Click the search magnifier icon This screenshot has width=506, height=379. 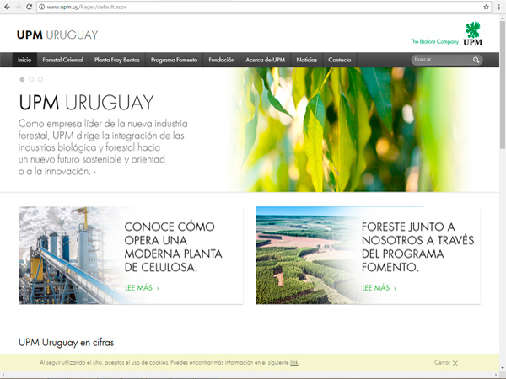coord(476,61)
